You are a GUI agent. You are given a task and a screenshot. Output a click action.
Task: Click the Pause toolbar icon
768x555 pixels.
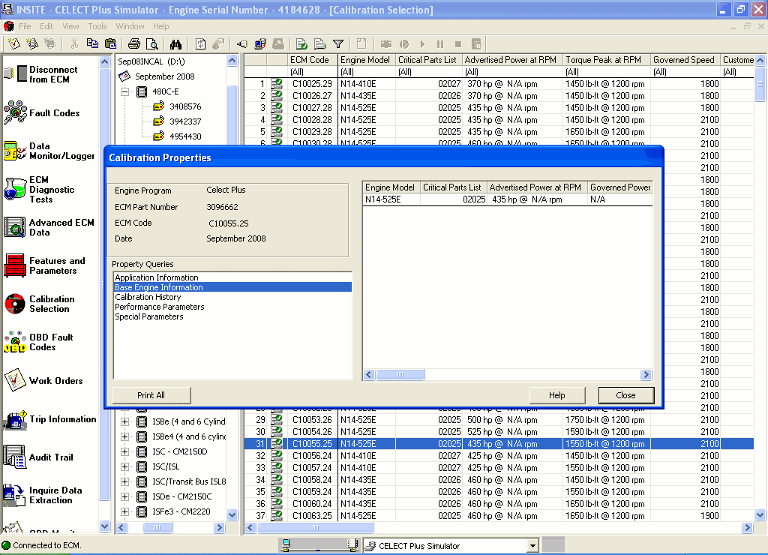(x=439, y=44)
